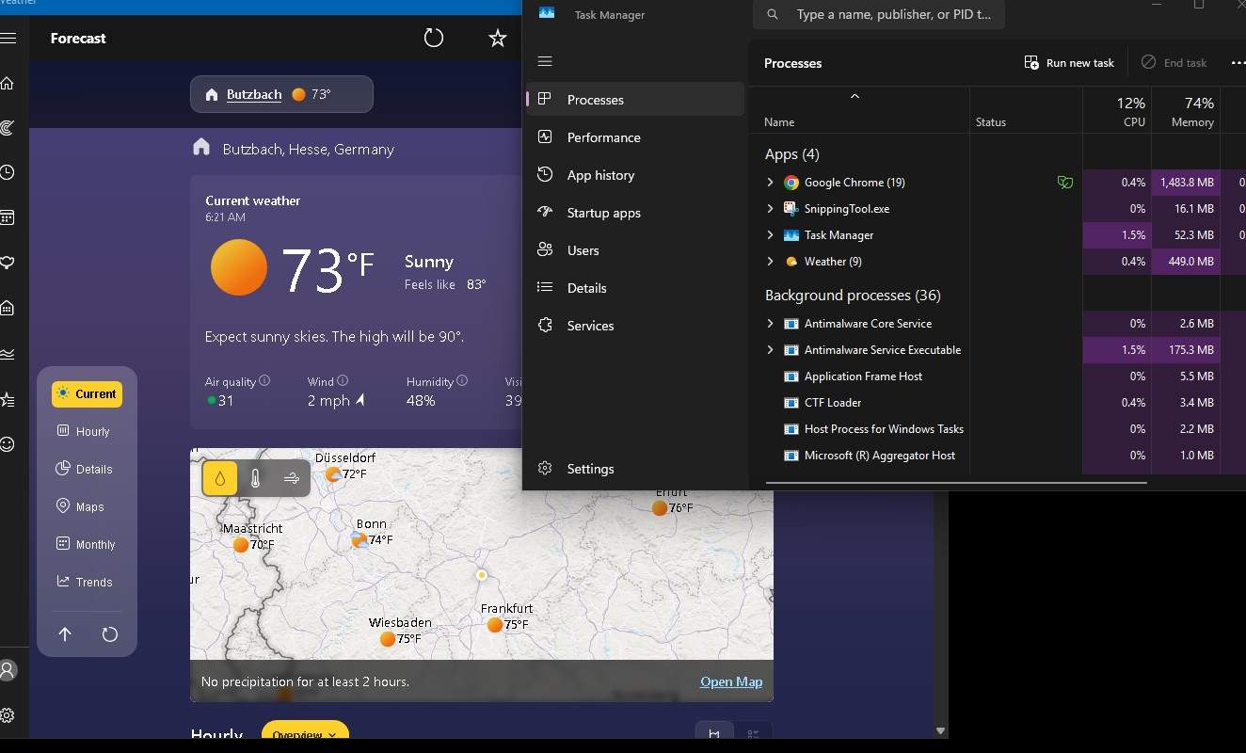Select the CTF Loader process row
This screenshot has height=753, width=1246.
[998, 403]
